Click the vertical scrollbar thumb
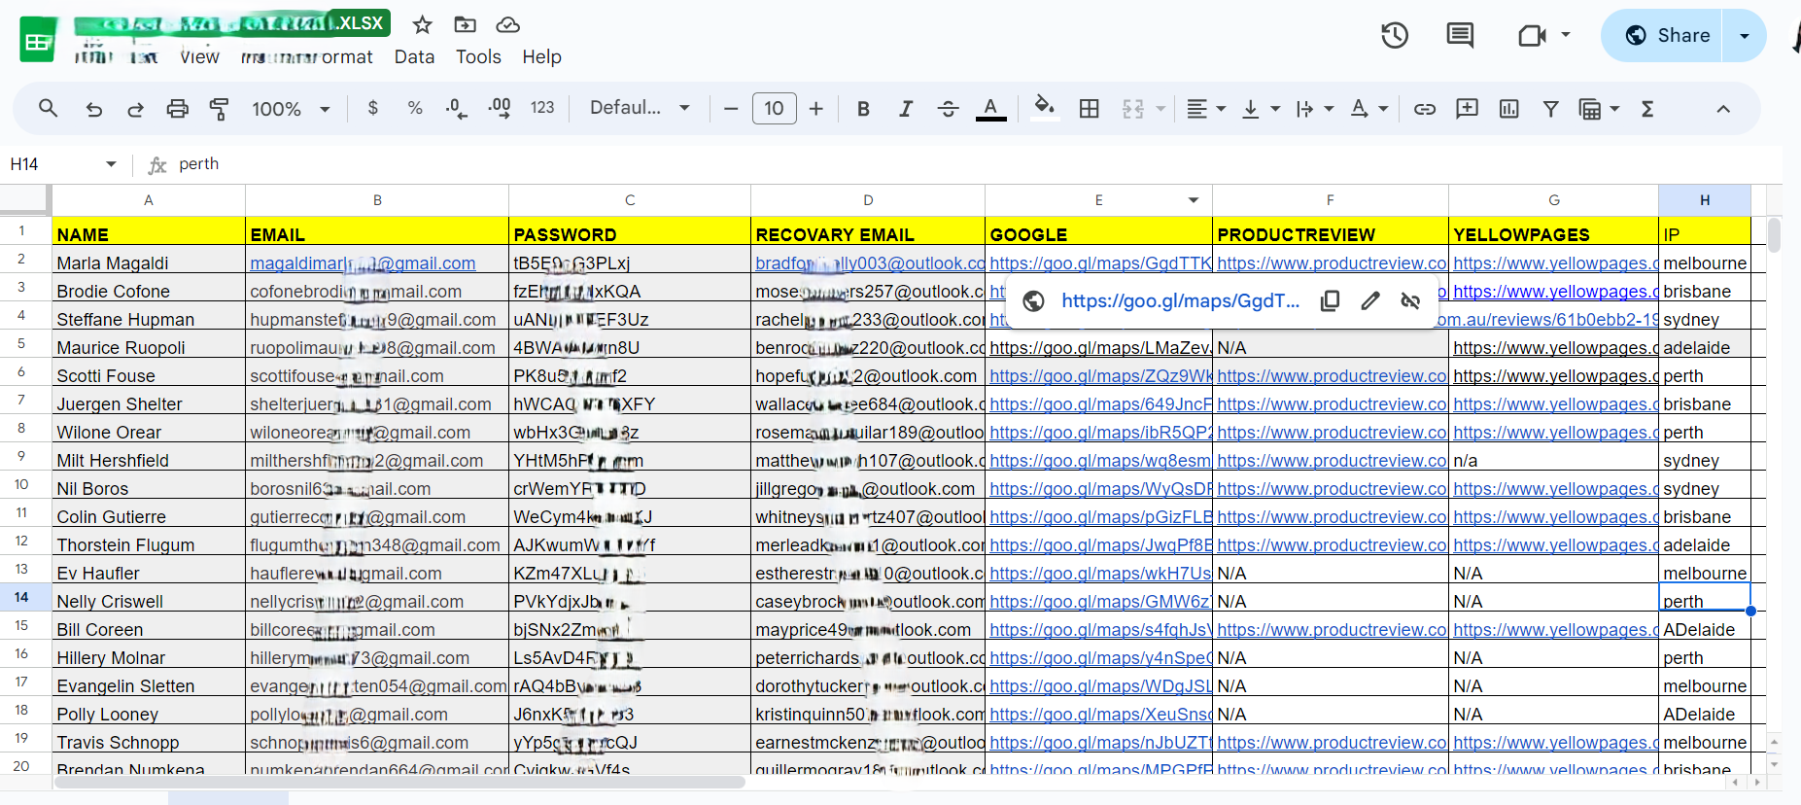This screenshot has height=805, width=1801. [1774, 235]
